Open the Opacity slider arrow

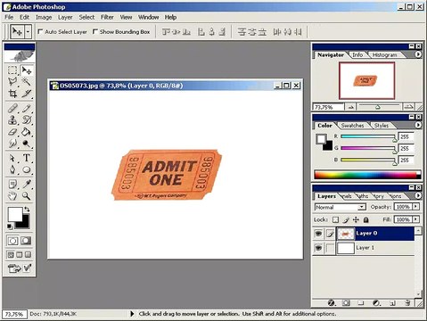point(415,207)
